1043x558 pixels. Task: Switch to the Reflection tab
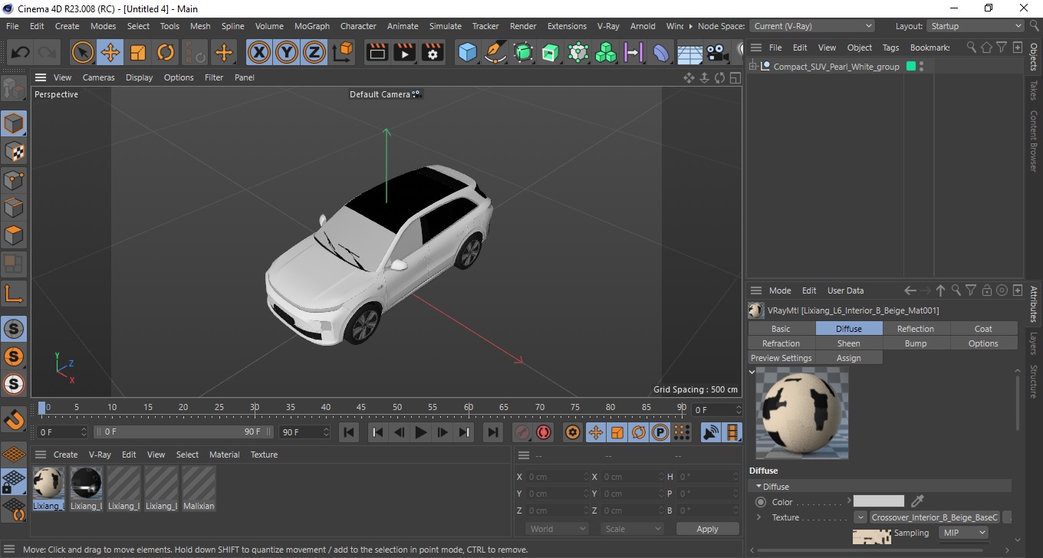(x=916, y=329)
